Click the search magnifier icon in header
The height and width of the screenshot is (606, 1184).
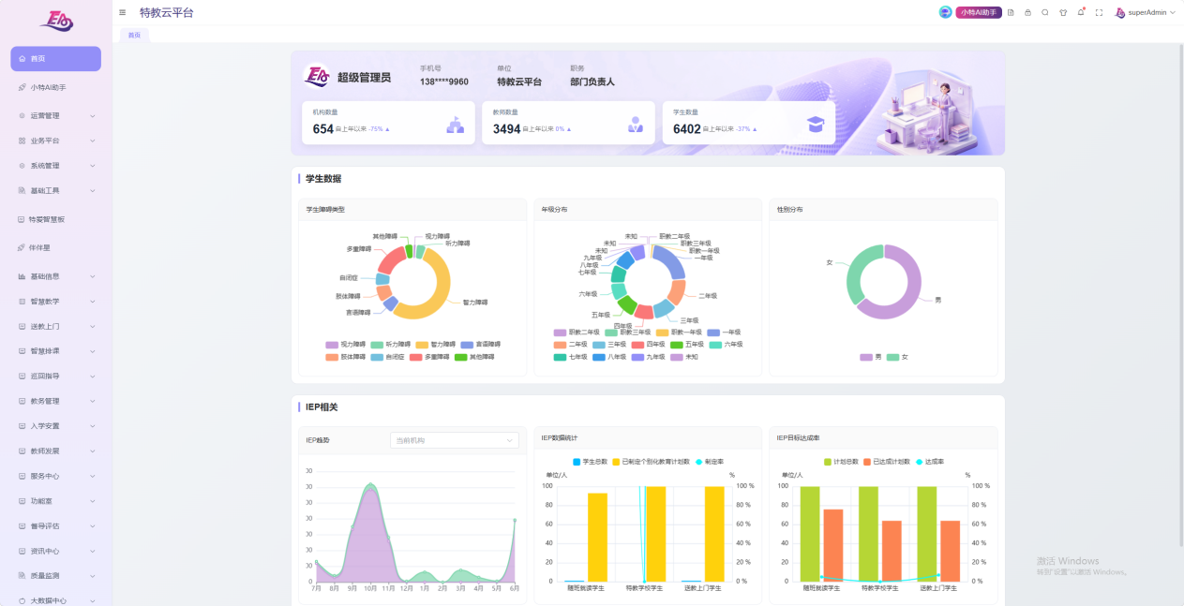1045,12
